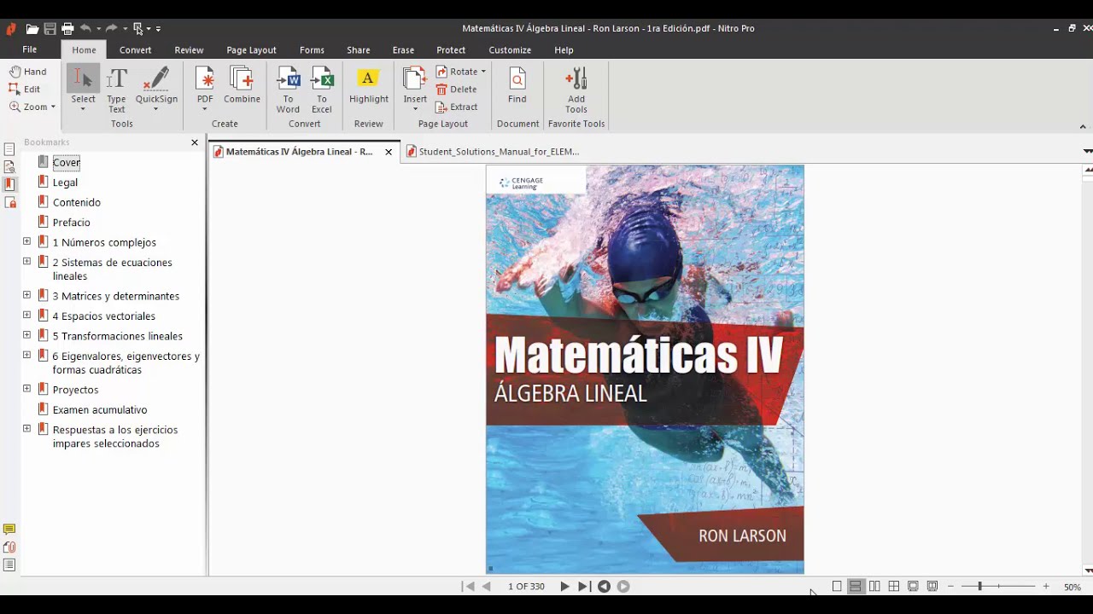Image resolution: width=1093 pixels, height=614 pixels.
Task: Click the Add Tools icon
Action: (576, 89)
